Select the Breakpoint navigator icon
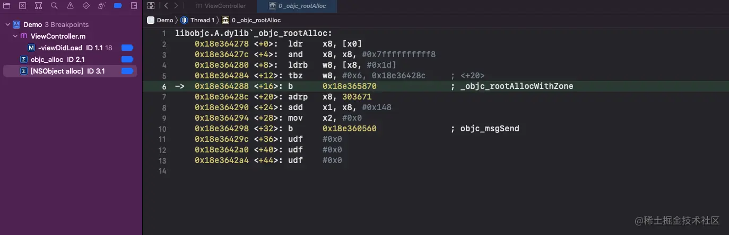This screenshot has width=729, height=235. point(118,6)
